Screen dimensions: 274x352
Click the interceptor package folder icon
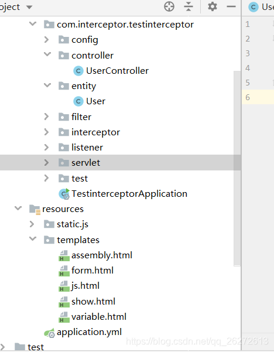pos(64,132)
